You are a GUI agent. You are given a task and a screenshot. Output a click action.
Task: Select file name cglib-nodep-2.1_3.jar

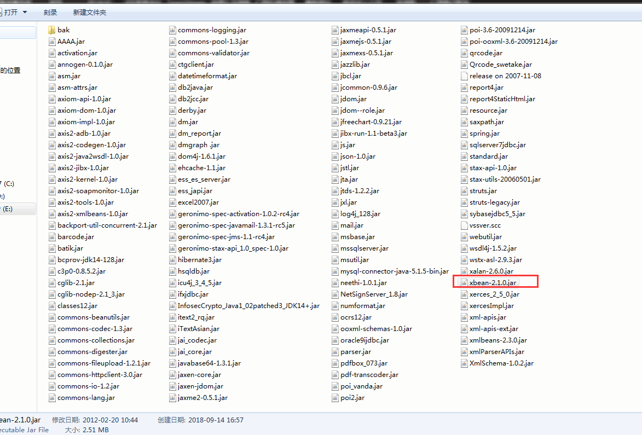coord(91,294)
